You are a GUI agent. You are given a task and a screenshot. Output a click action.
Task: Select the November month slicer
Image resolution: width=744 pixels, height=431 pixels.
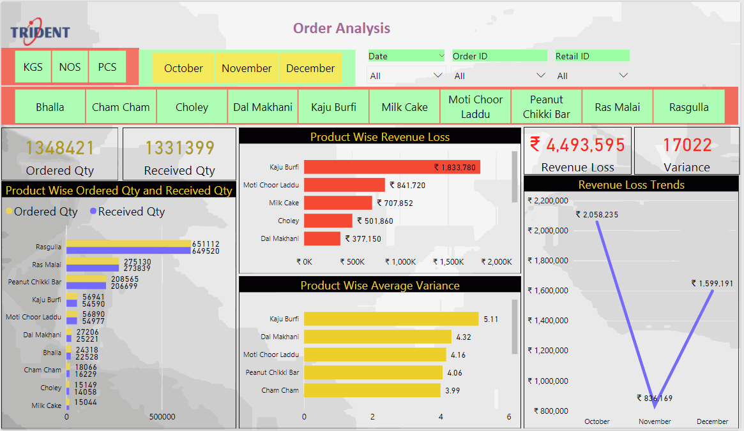(x=247, y=68)
